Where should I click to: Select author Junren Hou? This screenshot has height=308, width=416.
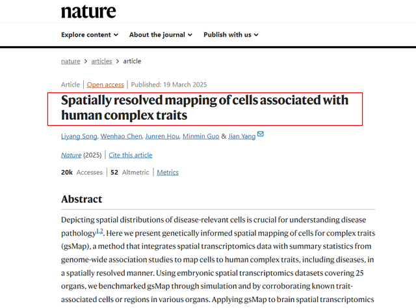162,136
